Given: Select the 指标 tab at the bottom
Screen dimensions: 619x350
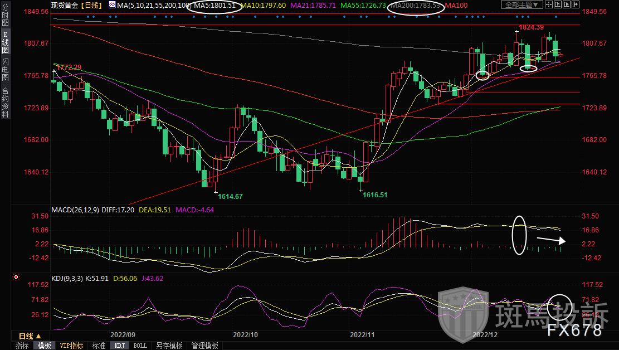Looking at the screenshot, I should [22, 346].
